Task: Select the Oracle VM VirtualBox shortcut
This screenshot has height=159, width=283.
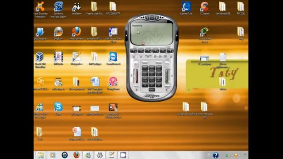Action: click(x=40, y=60)
